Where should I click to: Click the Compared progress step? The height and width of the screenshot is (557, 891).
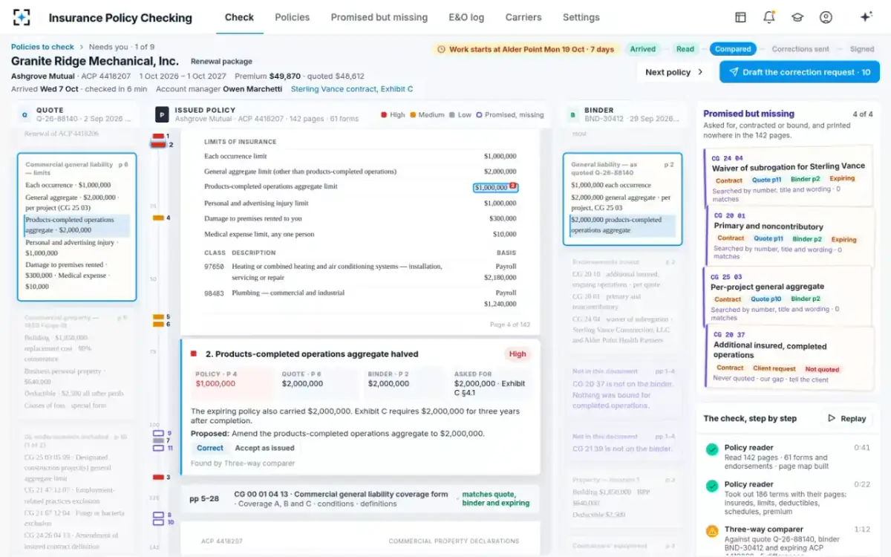(x=733, y=49)
